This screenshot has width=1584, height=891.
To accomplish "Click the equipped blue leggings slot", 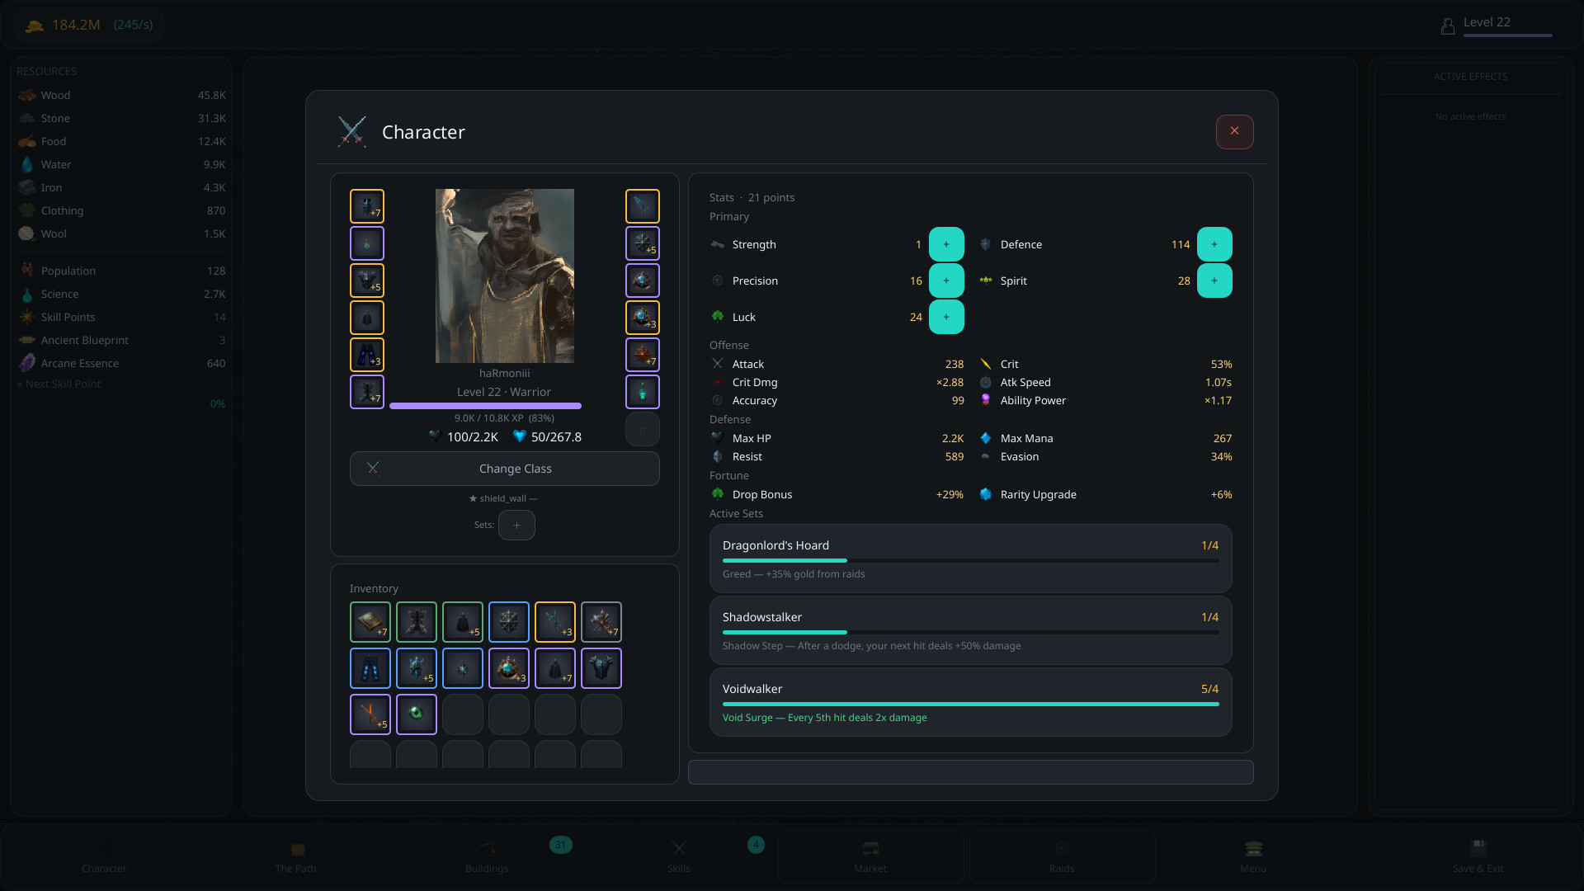I will click(x=367, y=355).
